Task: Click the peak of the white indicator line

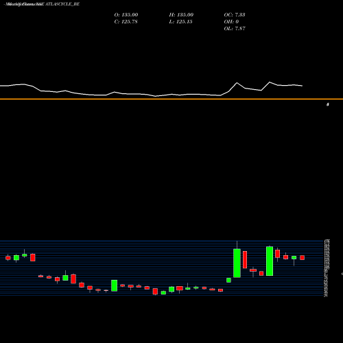Action: point(270,82)
